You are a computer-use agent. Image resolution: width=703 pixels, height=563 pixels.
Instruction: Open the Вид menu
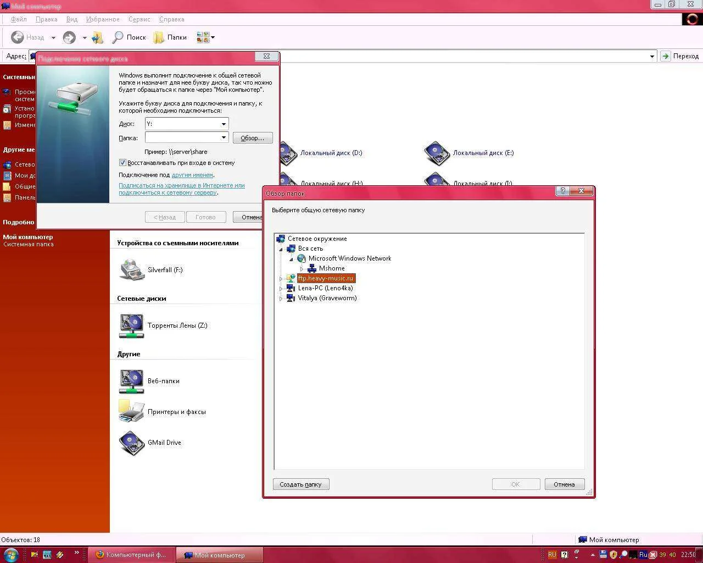click(72, 19)
